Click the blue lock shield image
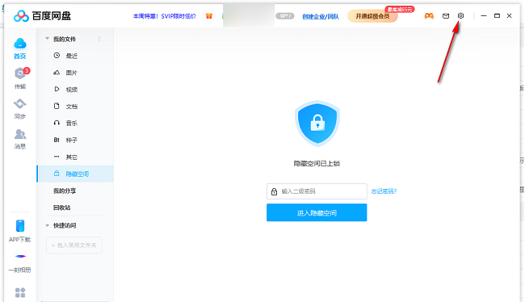 click(x=317, y=124)
